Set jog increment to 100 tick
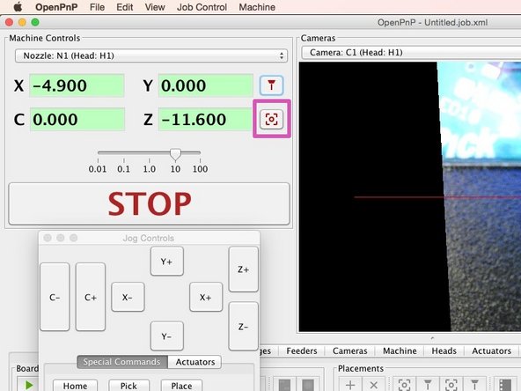 (200, 169)
